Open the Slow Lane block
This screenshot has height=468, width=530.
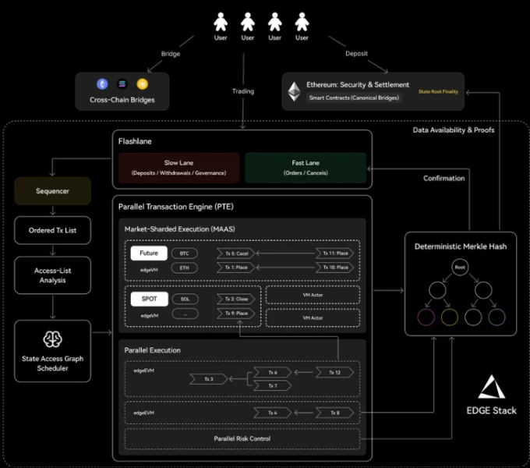tap(178, 168)
